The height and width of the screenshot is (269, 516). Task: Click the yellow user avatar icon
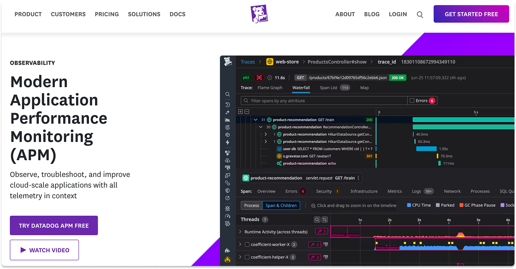(x=227, y=260)
